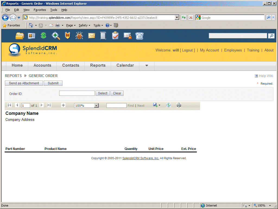Open the Accounts tab
The width and height of the screenshot is (278, 209).
(42, 65)
